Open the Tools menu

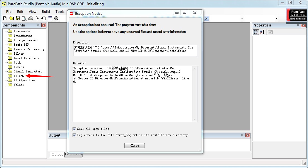pyautogui.click(x=60, y=12)
